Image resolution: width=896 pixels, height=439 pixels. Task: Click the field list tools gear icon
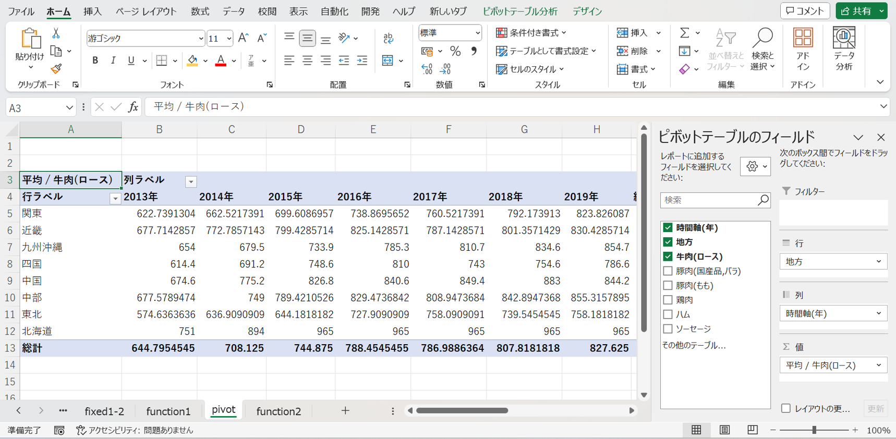[x=755, y=167]
